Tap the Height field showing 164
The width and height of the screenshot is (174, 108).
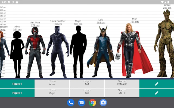[x=87, y=84]
